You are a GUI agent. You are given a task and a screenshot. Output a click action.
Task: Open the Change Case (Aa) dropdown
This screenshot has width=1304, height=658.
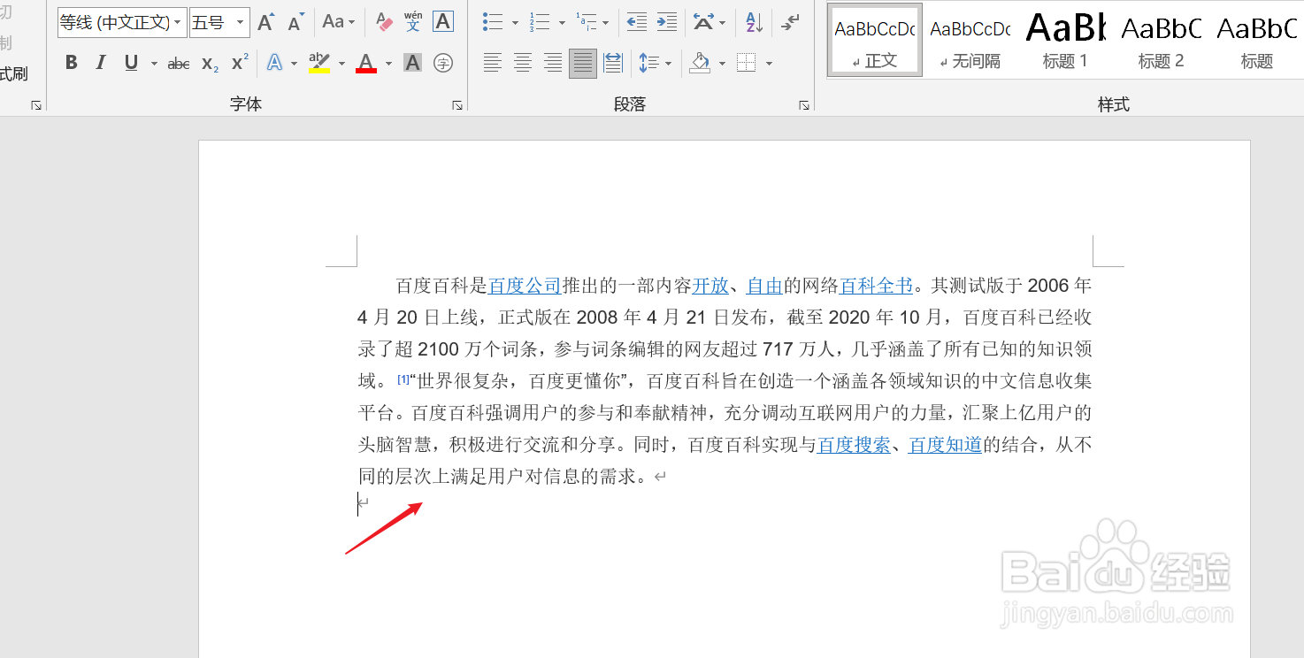338,22
